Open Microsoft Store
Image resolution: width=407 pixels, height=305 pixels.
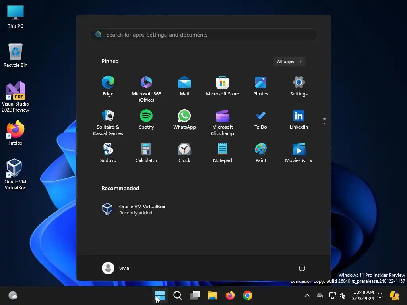coord(223,86)
